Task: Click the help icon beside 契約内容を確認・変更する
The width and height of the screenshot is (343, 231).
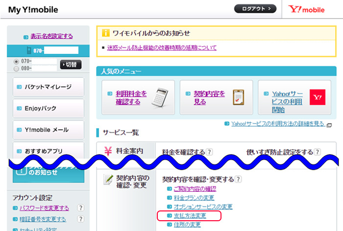Action: click(238, 180)
